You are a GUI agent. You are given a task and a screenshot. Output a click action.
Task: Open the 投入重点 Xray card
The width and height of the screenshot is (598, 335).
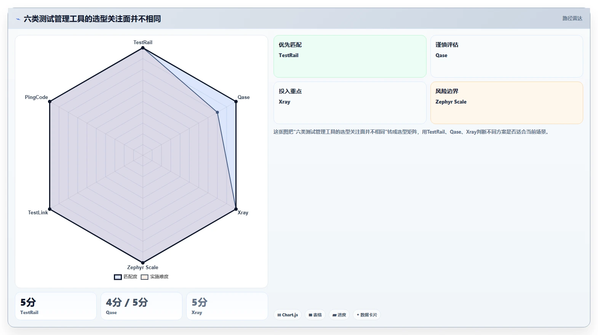pos(350,103)
